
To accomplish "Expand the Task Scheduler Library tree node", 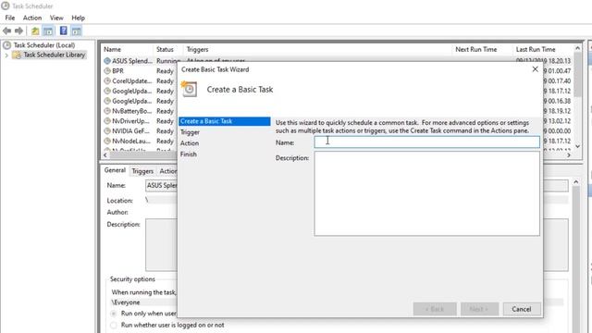I will point(6,55).
